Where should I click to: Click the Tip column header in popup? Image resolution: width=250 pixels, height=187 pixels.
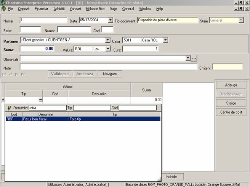pyautogui.click(x=115, y=114)
